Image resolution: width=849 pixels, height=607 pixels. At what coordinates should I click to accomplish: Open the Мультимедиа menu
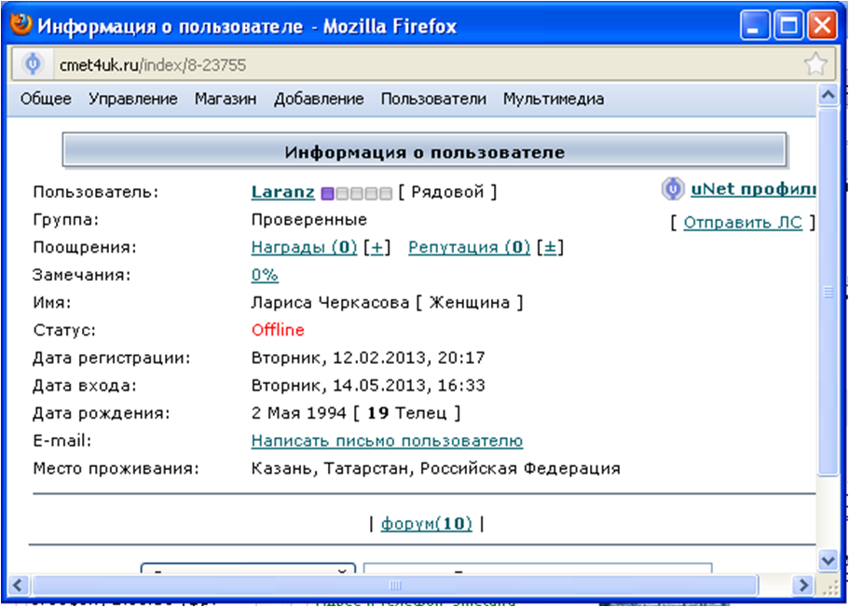click(554, 99)
